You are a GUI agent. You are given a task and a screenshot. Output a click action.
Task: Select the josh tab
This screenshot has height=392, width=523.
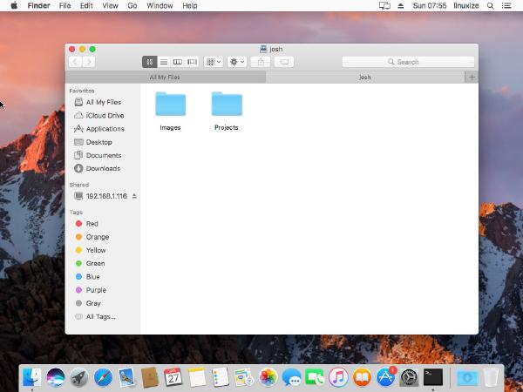pos(365,77)
